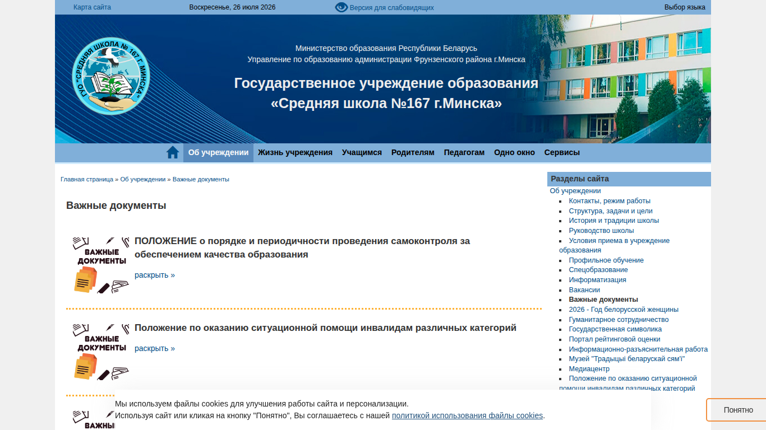Open the Карта сайта link
Viewport: 766px width, 430px height.
point(92,7)
